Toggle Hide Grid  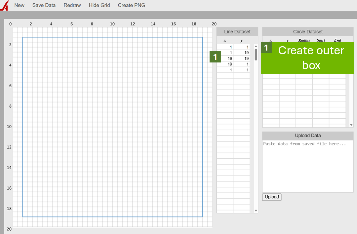pyautogui.click(x=99, y=5)
